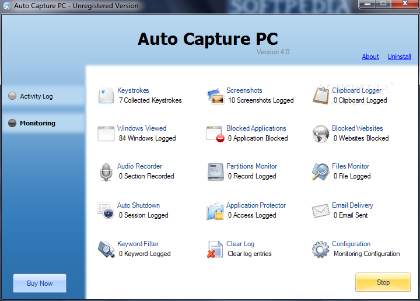Close the Auto Capture PC window

point(405,3)
